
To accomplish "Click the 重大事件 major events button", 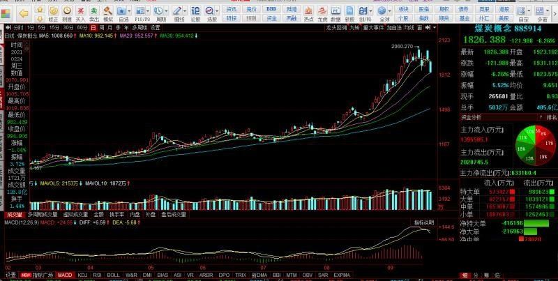I will (x=366, y=27).
